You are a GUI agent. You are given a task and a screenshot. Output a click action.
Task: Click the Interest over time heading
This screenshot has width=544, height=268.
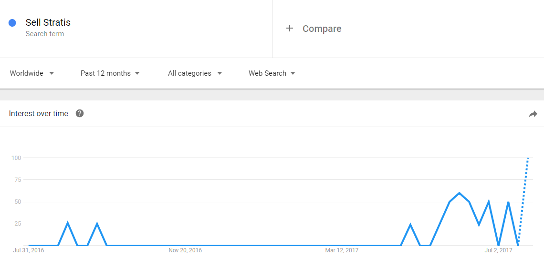(x=39, y=113)
